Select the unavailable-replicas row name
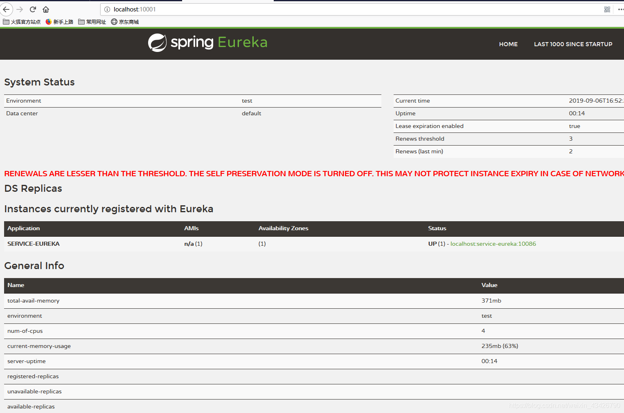The height and width of the screenshot is (413, 624). [x=34, y=391]
